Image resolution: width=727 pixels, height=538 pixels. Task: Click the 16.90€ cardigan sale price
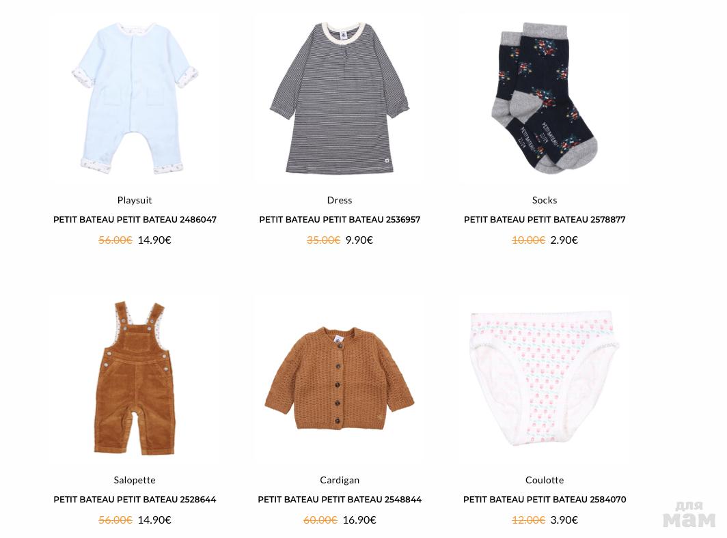[359, 520]
